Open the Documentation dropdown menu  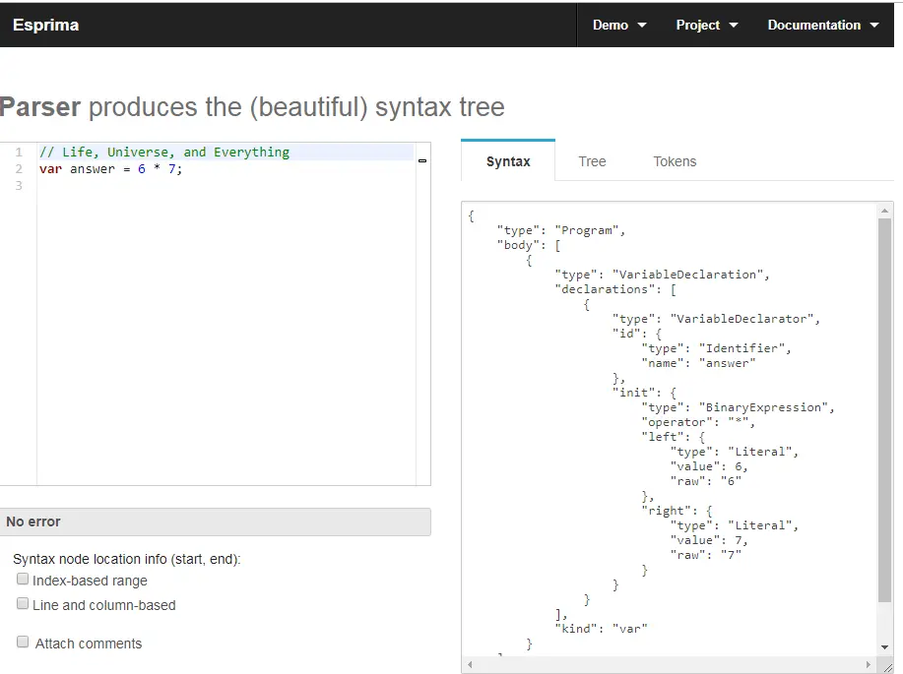[822, 26]
